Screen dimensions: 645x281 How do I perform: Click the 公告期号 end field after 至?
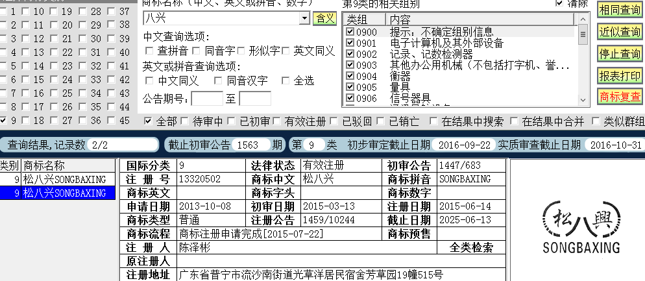coord(255,99)
